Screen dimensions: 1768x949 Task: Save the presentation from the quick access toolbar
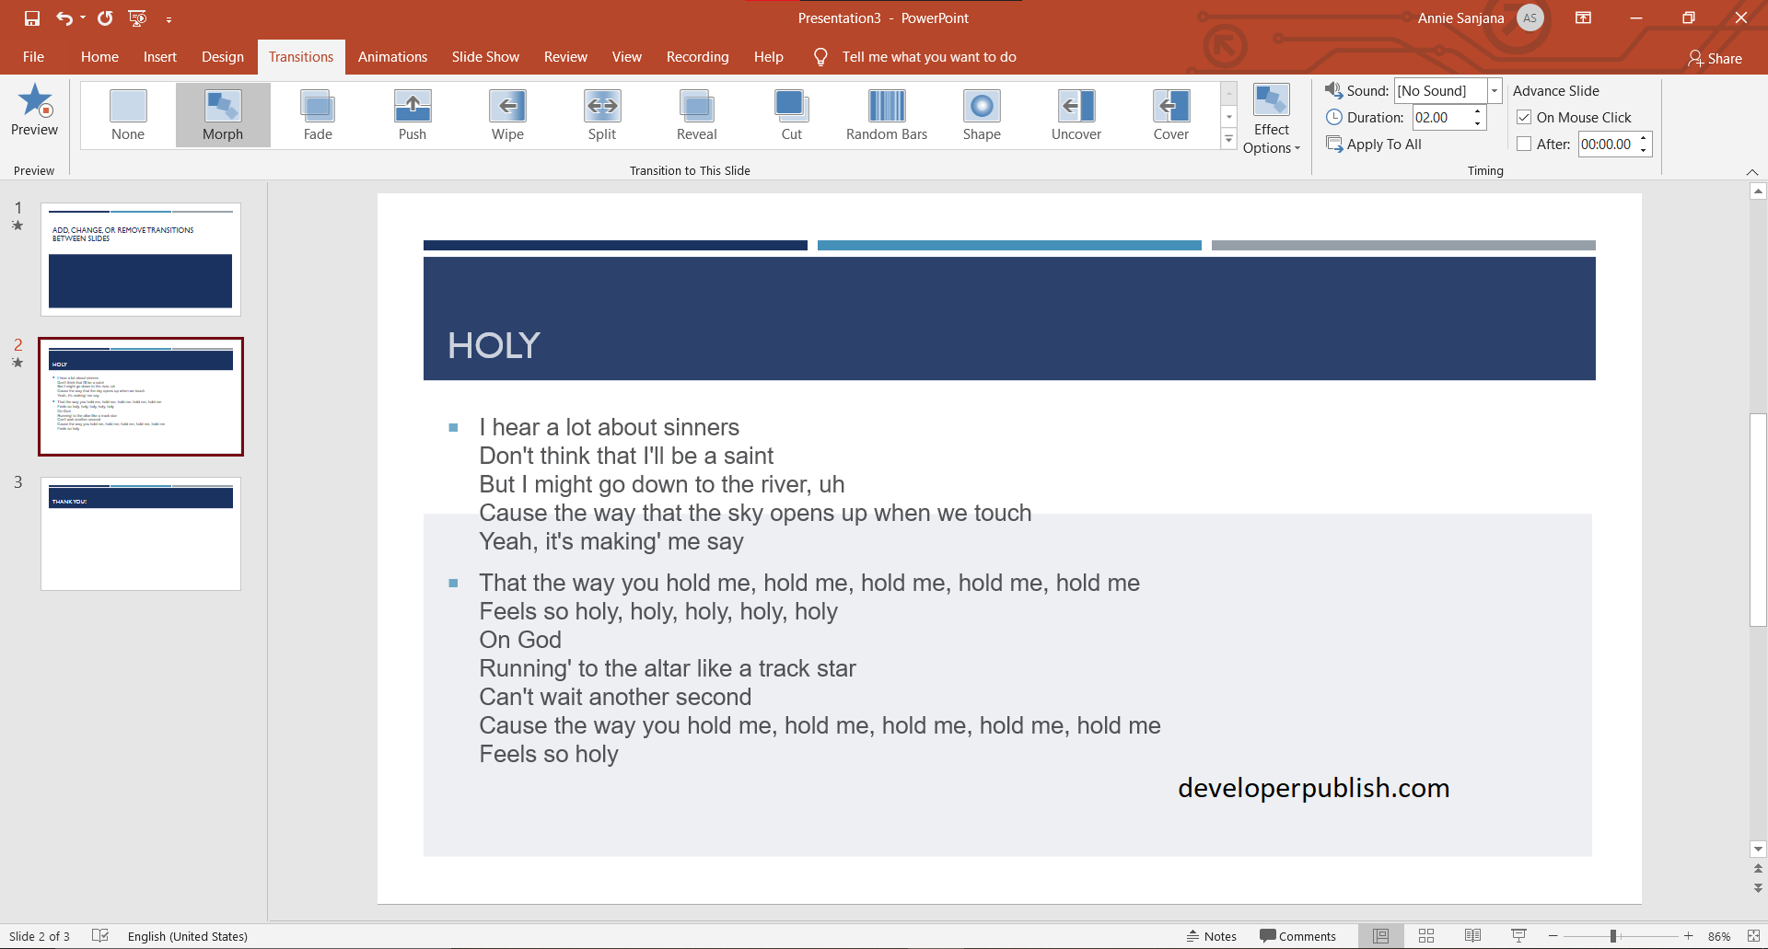32,18
